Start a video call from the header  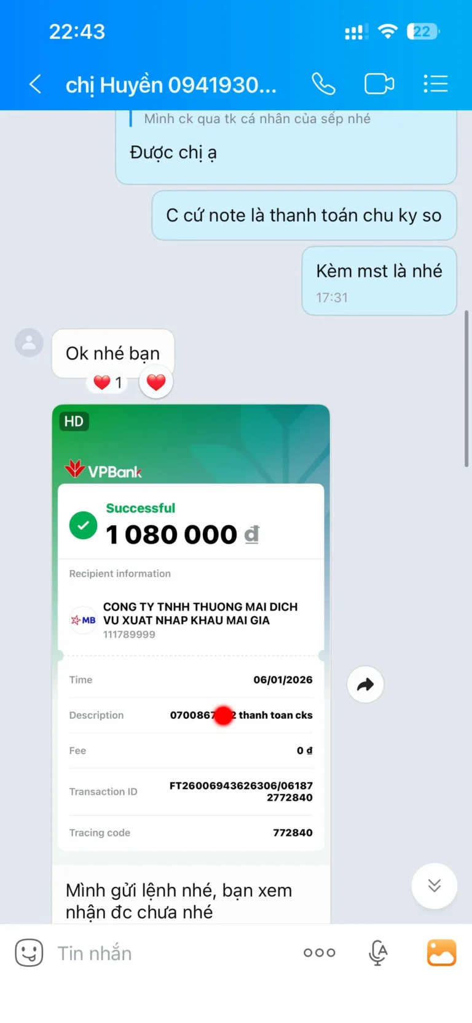pyautogui.click(x=379, y=84)
